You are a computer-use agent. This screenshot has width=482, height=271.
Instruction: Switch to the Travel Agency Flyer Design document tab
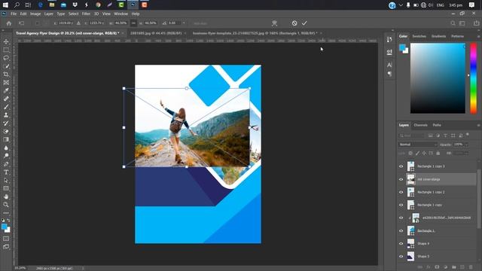click(67, 33)
